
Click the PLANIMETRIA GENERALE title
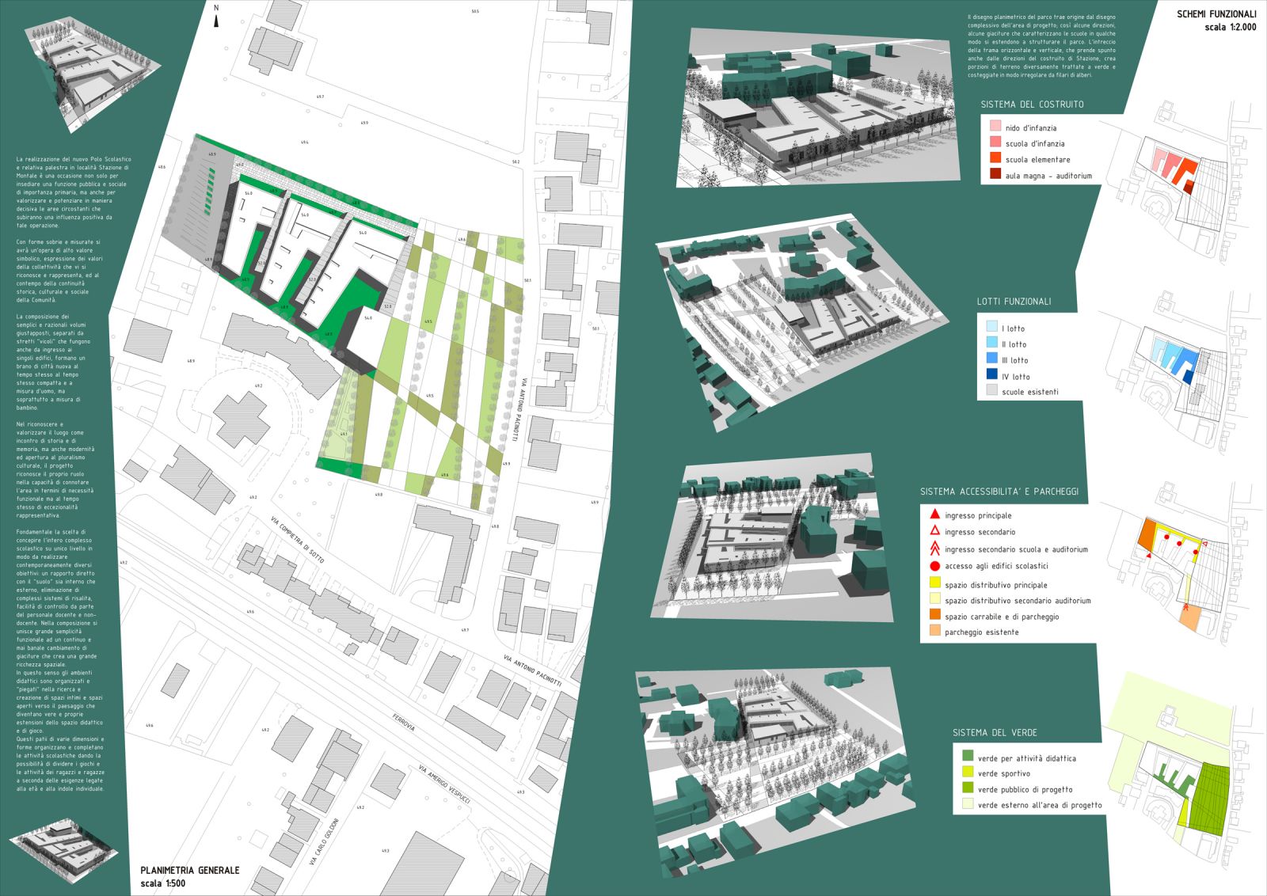click(189, 870)
